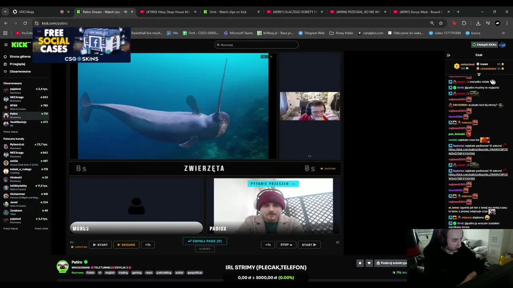513x288 pixels.
Task: Open the recommended channel kebab_u_rudego
Action: 26,171
